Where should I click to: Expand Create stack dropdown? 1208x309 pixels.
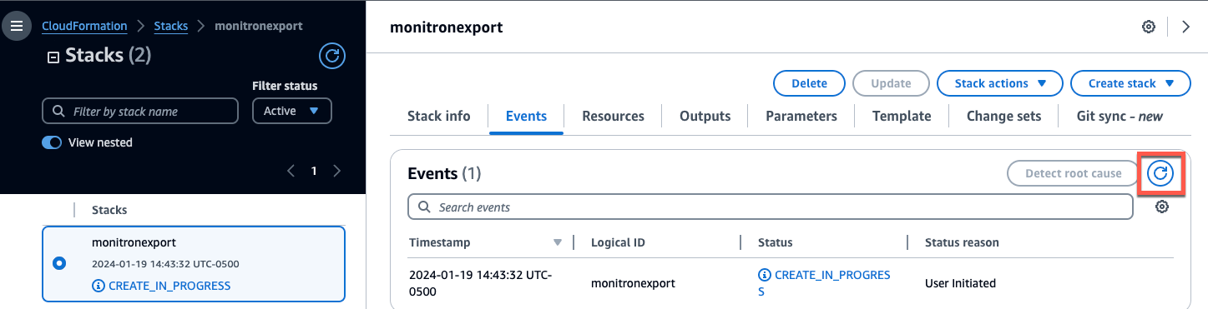click(x=1130, y=83)
